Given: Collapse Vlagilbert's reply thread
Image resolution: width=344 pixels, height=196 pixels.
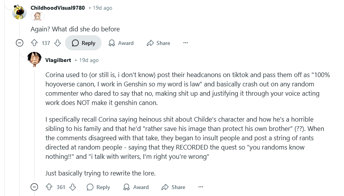Looking at the screenshot, I should coord(34,187).
